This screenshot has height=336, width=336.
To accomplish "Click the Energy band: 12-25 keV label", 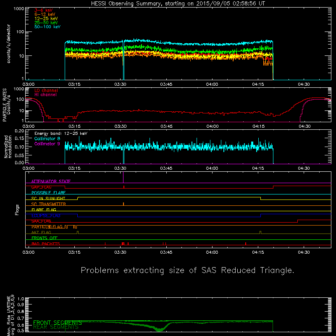I will [61, 134].
